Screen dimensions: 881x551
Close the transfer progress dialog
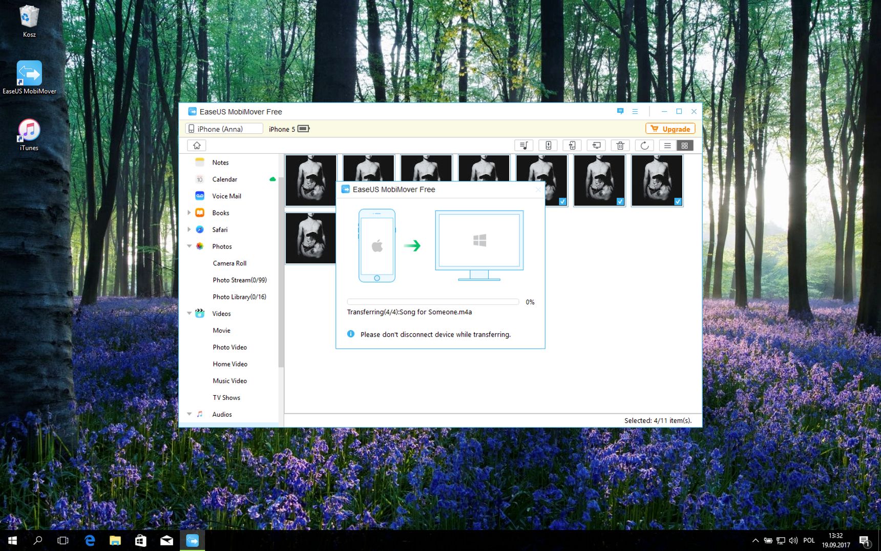pyautogui.click(x=538, y=190)
